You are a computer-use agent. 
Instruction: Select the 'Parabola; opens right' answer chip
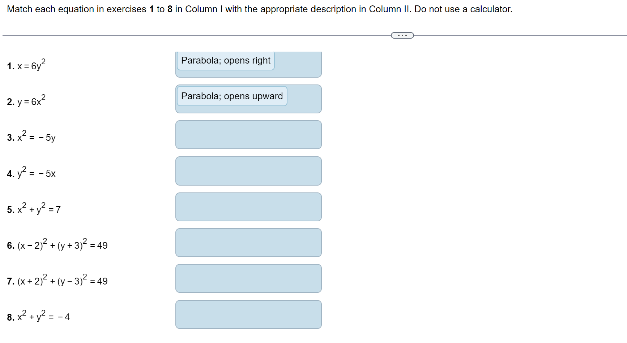point(225,60)
